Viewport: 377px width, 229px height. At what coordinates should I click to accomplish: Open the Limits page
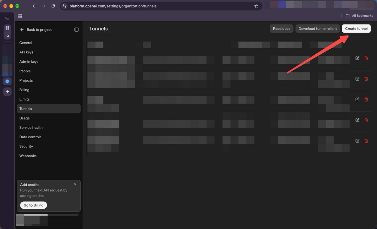click(x=49, y=99)
